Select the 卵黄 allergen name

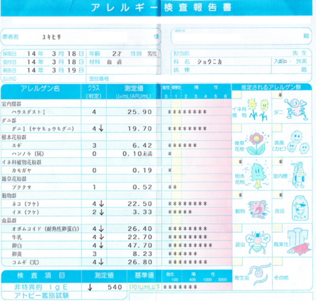17,254
